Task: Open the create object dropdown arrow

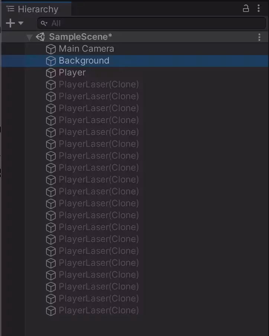Action: tap(21, 23)
